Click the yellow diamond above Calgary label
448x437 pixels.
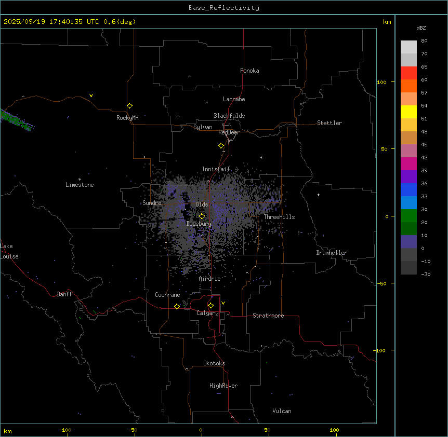[210, 305]
